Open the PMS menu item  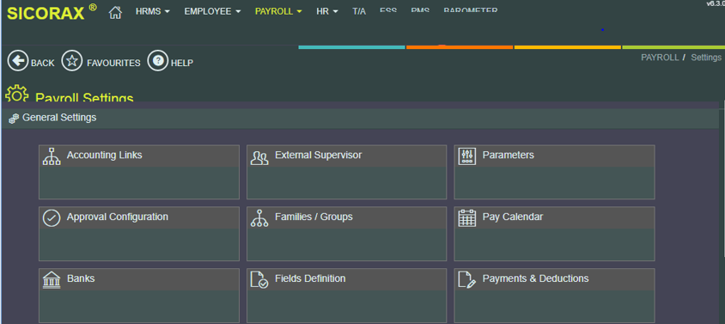point(420,10)
